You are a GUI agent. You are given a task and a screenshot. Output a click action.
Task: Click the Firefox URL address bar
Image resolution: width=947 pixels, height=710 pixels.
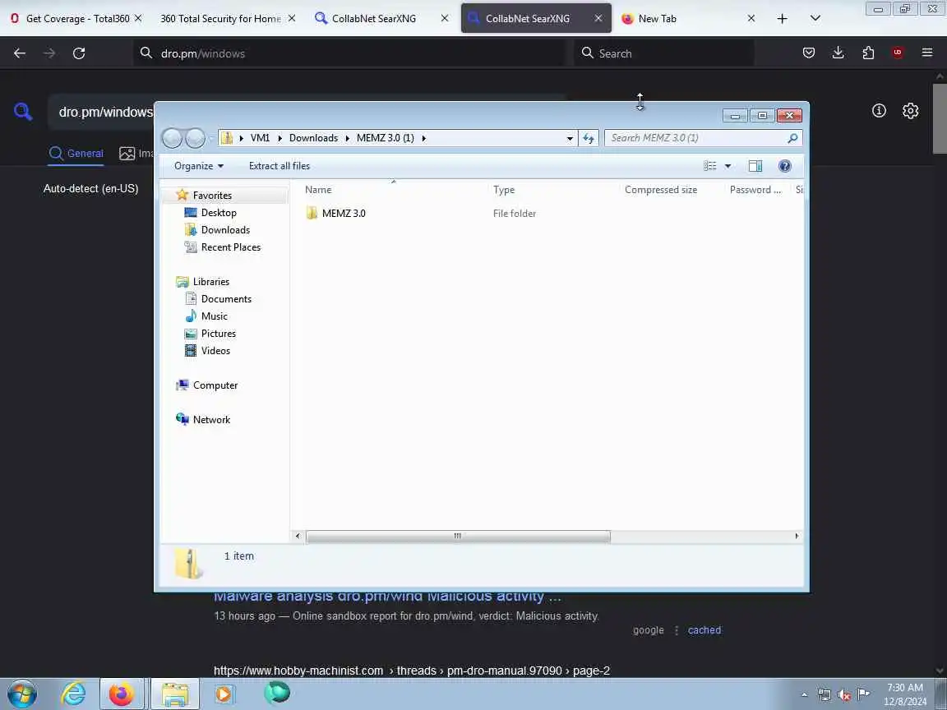click(350, 53)
